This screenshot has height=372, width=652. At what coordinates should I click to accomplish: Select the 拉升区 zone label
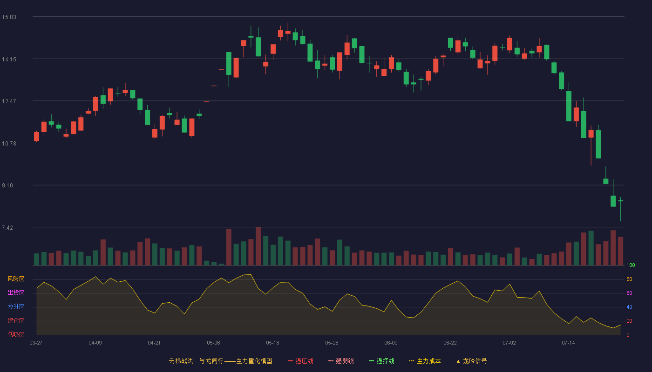tap(16, 307)
